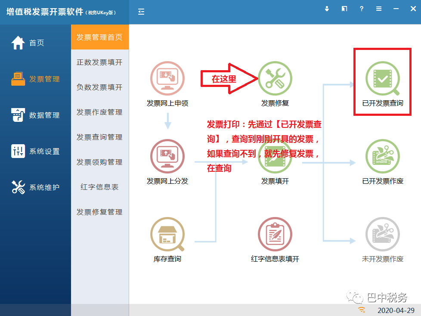
Task: Open the 发票领购管理 submenu
Action: pos(100,162)
